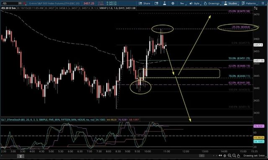Viewport: 268px width, 160px height.
Task: Click the 50.0% ($3451.25) Fibonacci label
Action: (239, 58)
